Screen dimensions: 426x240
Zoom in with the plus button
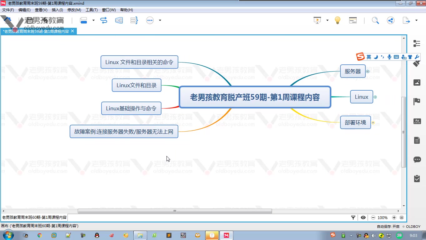(x=394, y=217)
